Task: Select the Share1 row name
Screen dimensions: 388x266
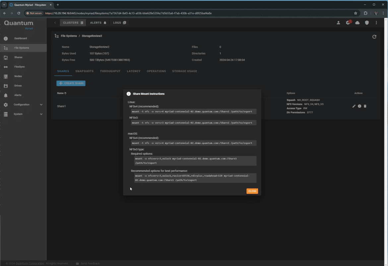Action: [x=61, y=106]
